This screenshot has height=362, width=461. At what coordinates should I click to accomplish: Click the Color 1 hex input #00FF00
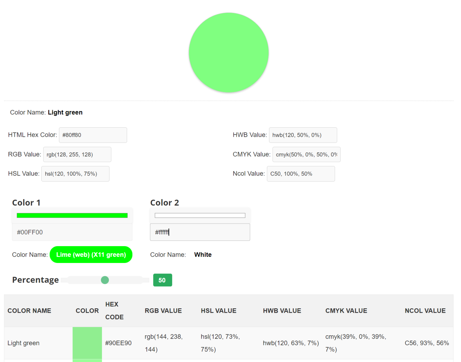click(72, 232)
